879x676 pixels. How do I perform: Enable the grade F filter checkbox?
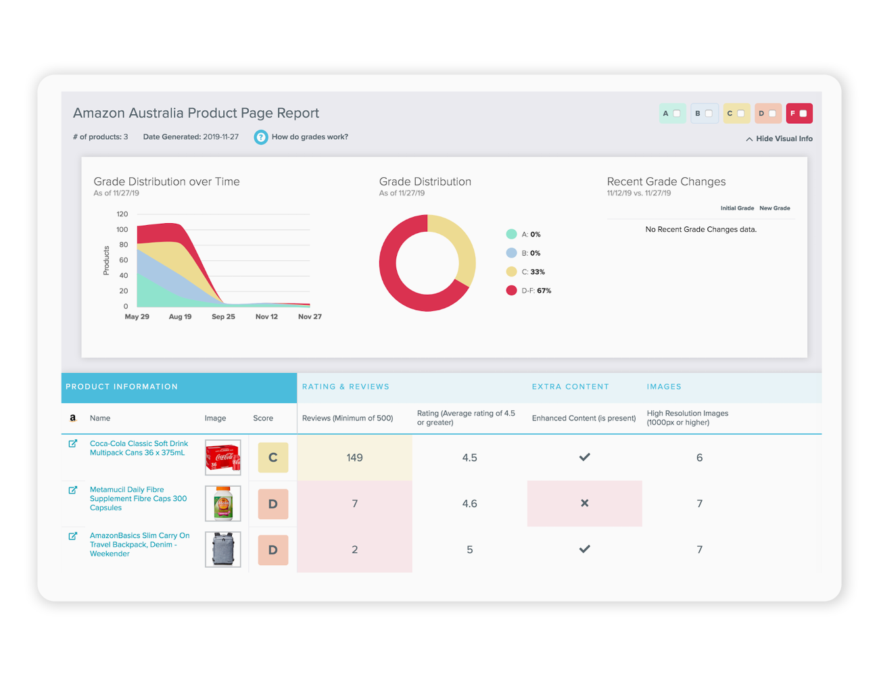point(804,113)
